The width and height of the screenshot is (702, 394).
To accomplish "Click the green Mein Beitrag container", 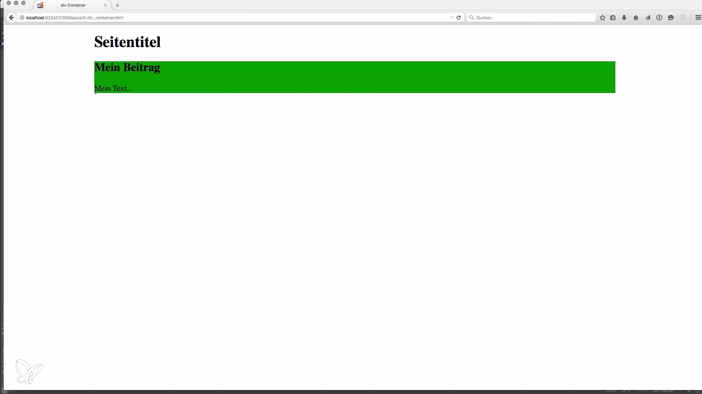I will 355,77.
